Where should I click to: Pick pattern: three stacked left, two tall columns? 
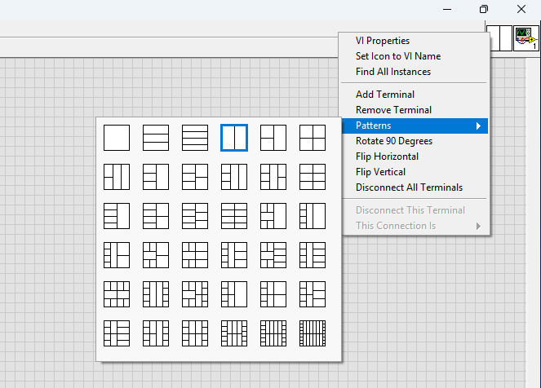(x=234, y=177)
